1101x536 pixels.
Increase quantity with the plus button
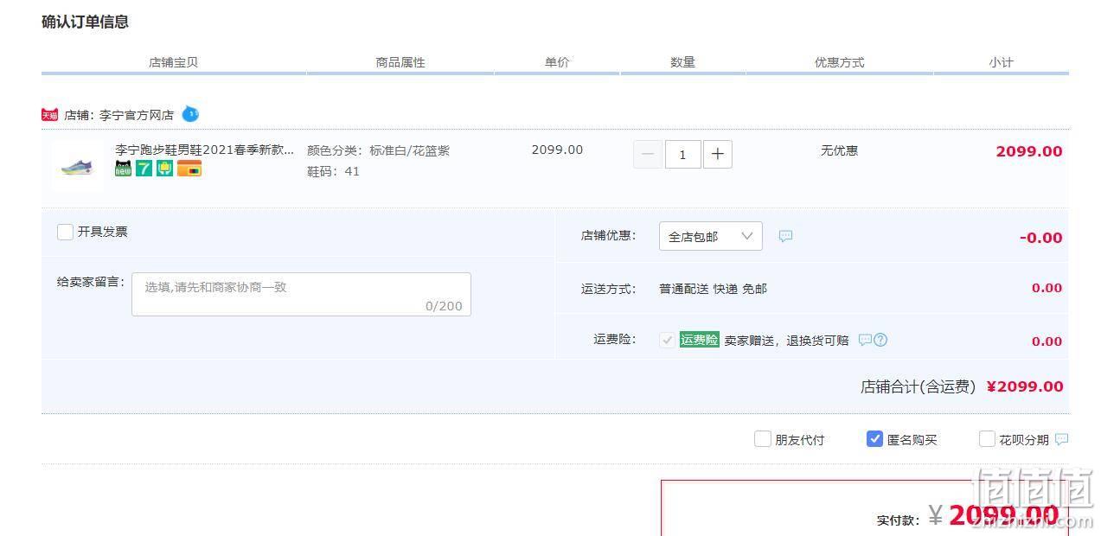coord(717,155)
